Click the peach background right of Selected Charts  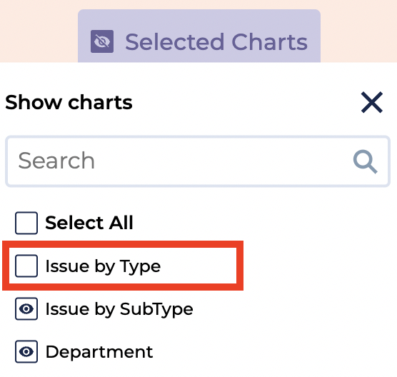click(358, 31)
